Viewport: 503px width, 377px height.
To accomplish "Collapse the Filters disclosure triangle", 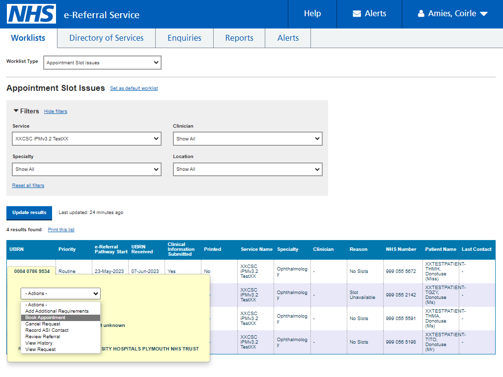I will [x=16, y=110].
